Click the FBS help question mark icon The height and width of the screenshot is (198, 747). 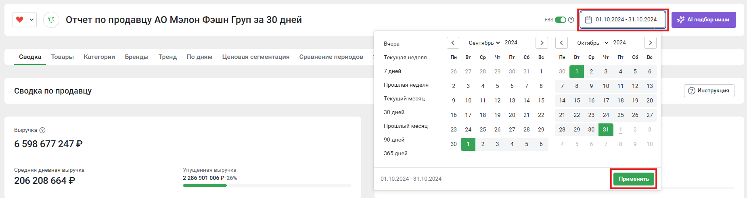(571, 20)
